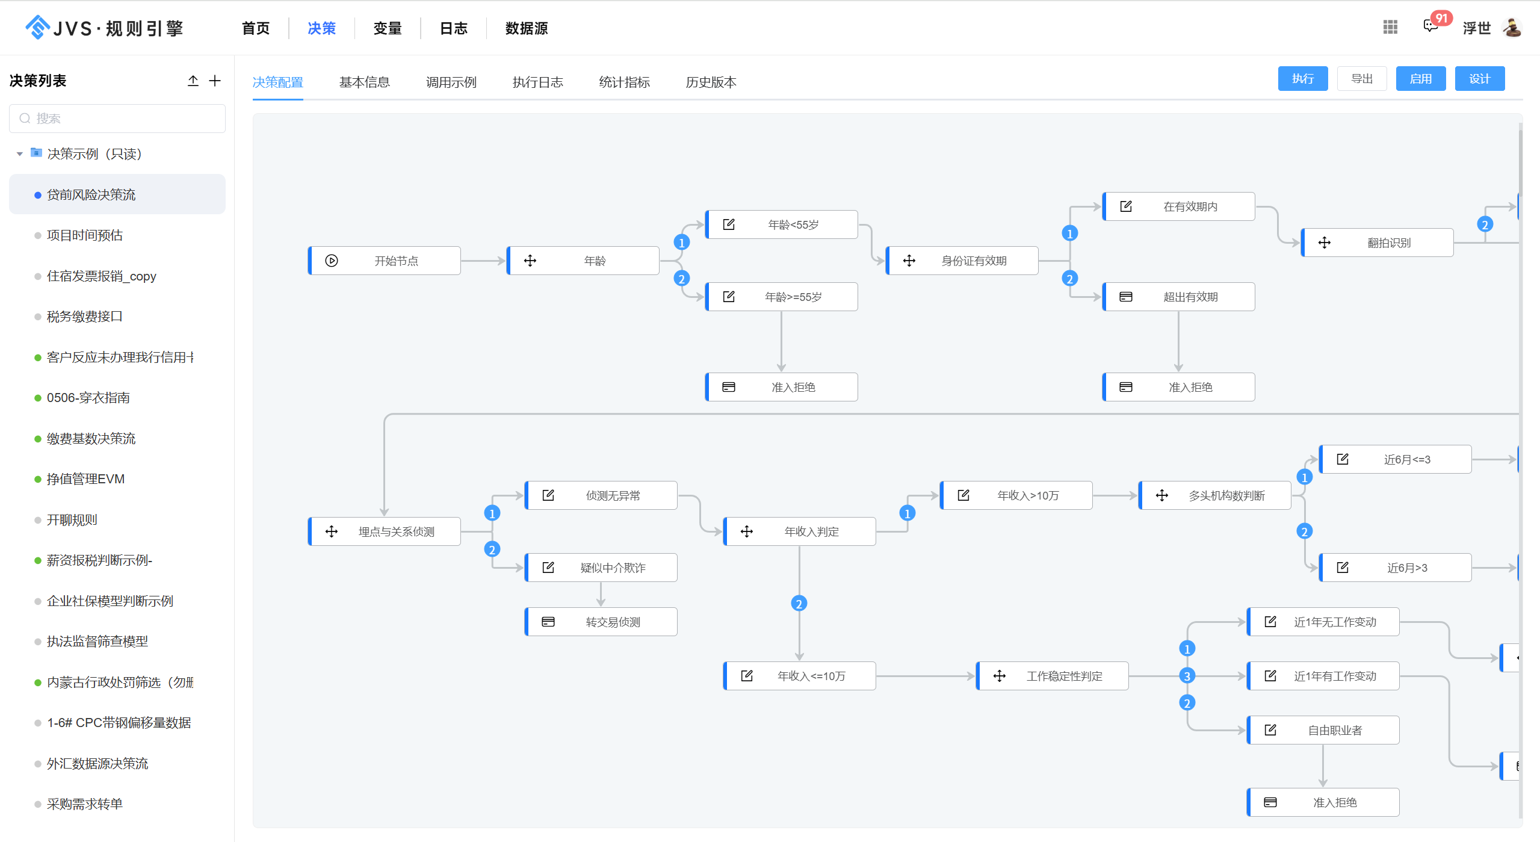Click the edit icon on 年龄<55岁 node

[x=729, y=224]
